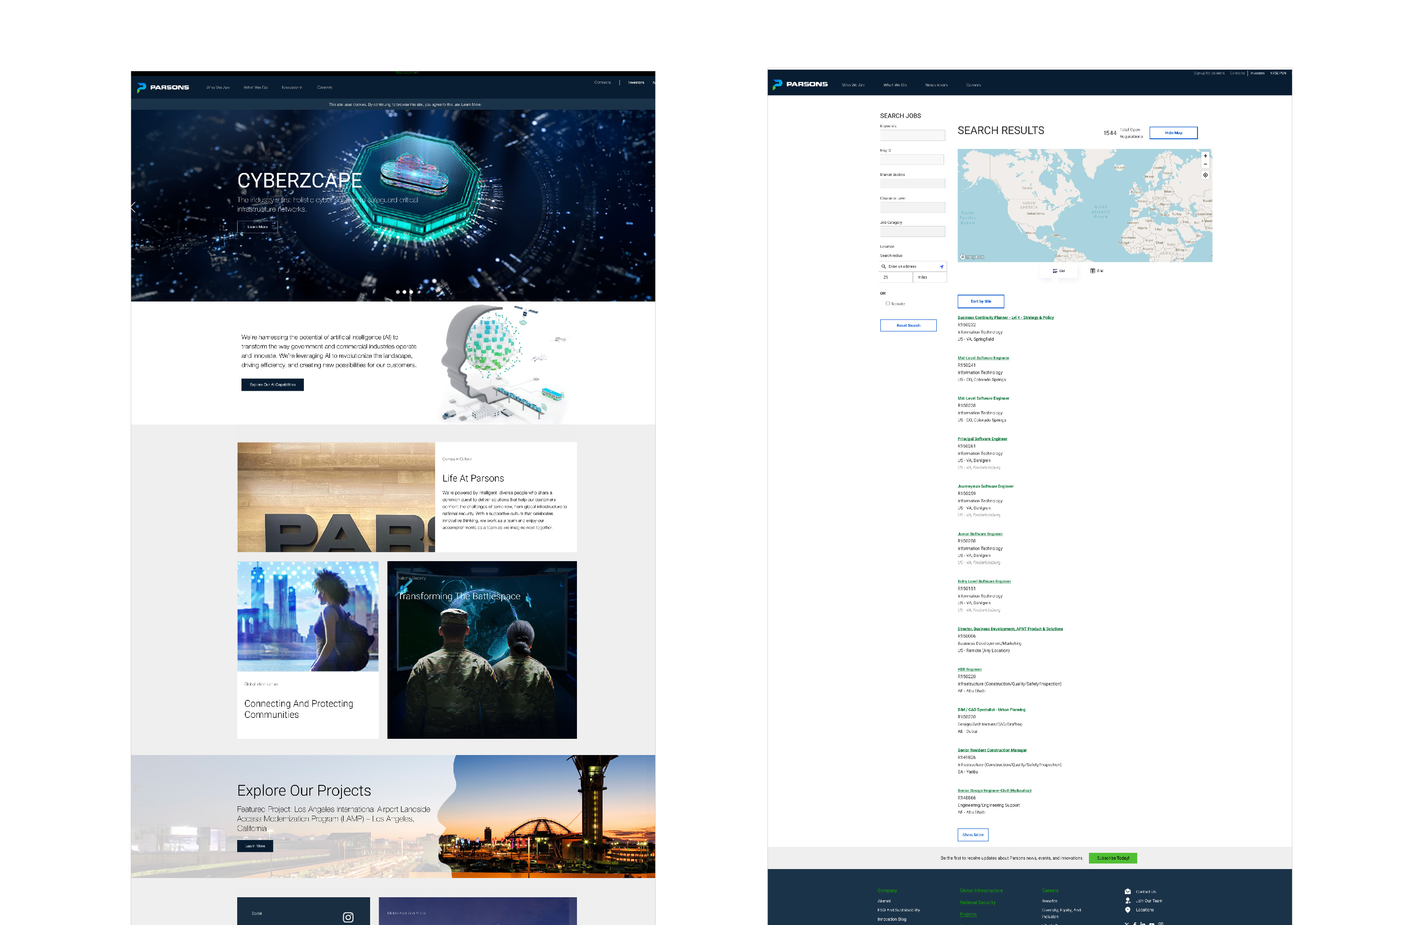
Task: Click the Join Our Team person icon
Action: pyautogui.click(x=1127, y=901)
